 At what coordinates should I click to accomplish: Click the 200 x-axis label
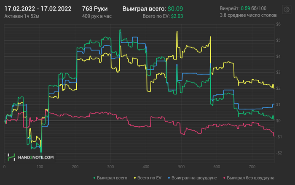[x=75, y=167]
